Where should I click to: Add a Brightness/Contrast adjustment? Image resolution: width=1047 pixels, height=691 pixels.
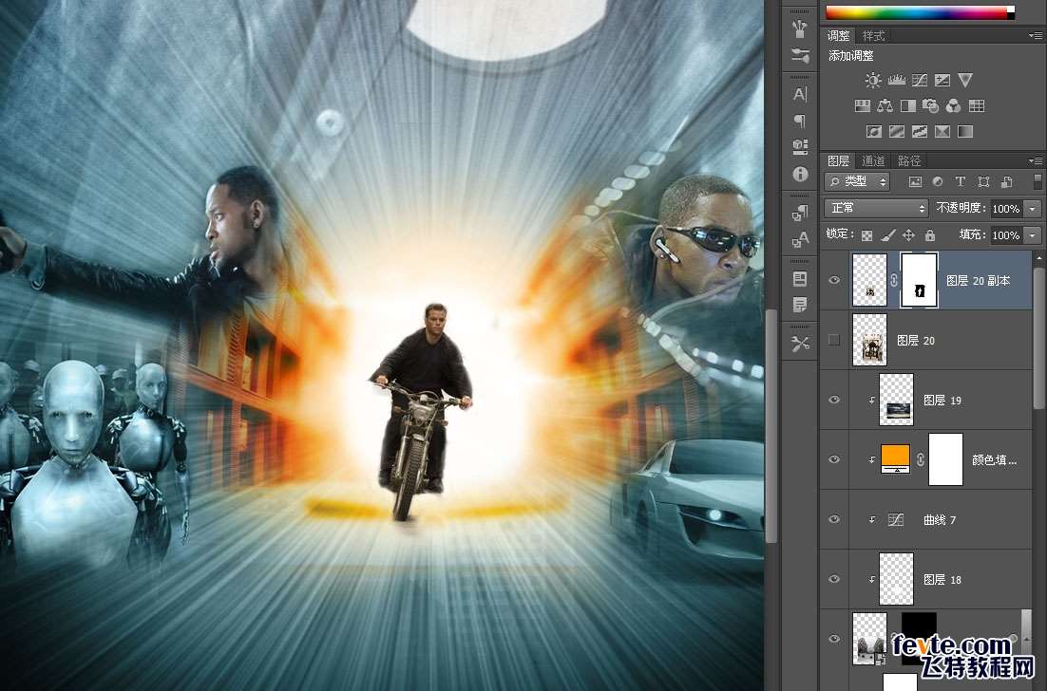tap(873, 81)
